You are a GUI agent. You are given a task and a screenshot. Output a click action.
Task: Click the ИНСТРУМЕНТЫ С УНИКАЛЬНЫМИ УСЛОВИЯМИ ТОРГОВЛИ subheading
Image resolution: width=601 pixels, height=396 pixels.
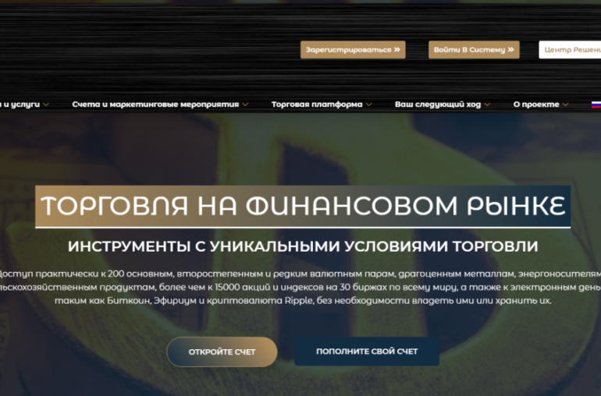303,246
